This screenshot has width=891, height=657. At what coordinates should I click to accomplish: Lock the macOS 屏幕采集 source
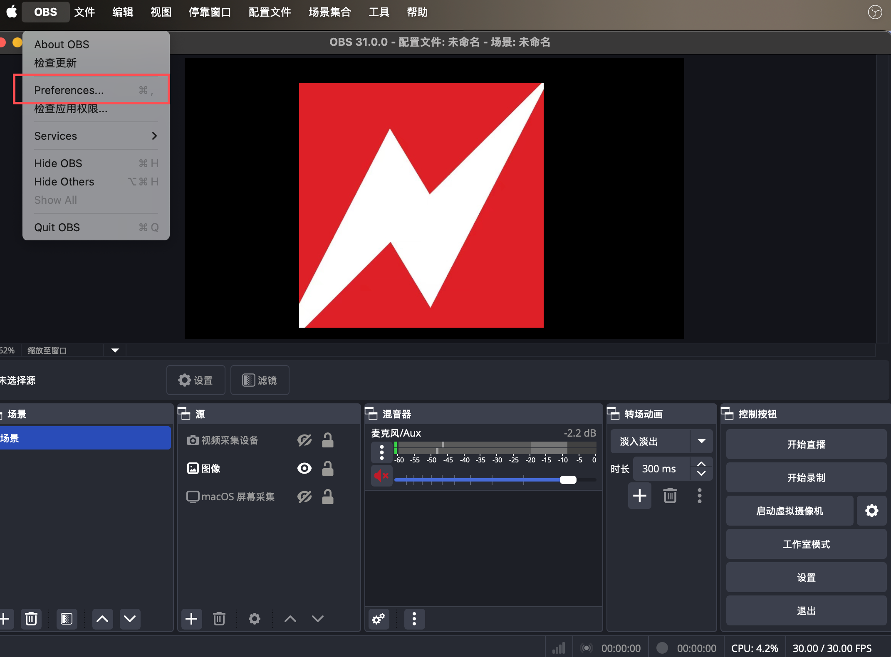328,496
